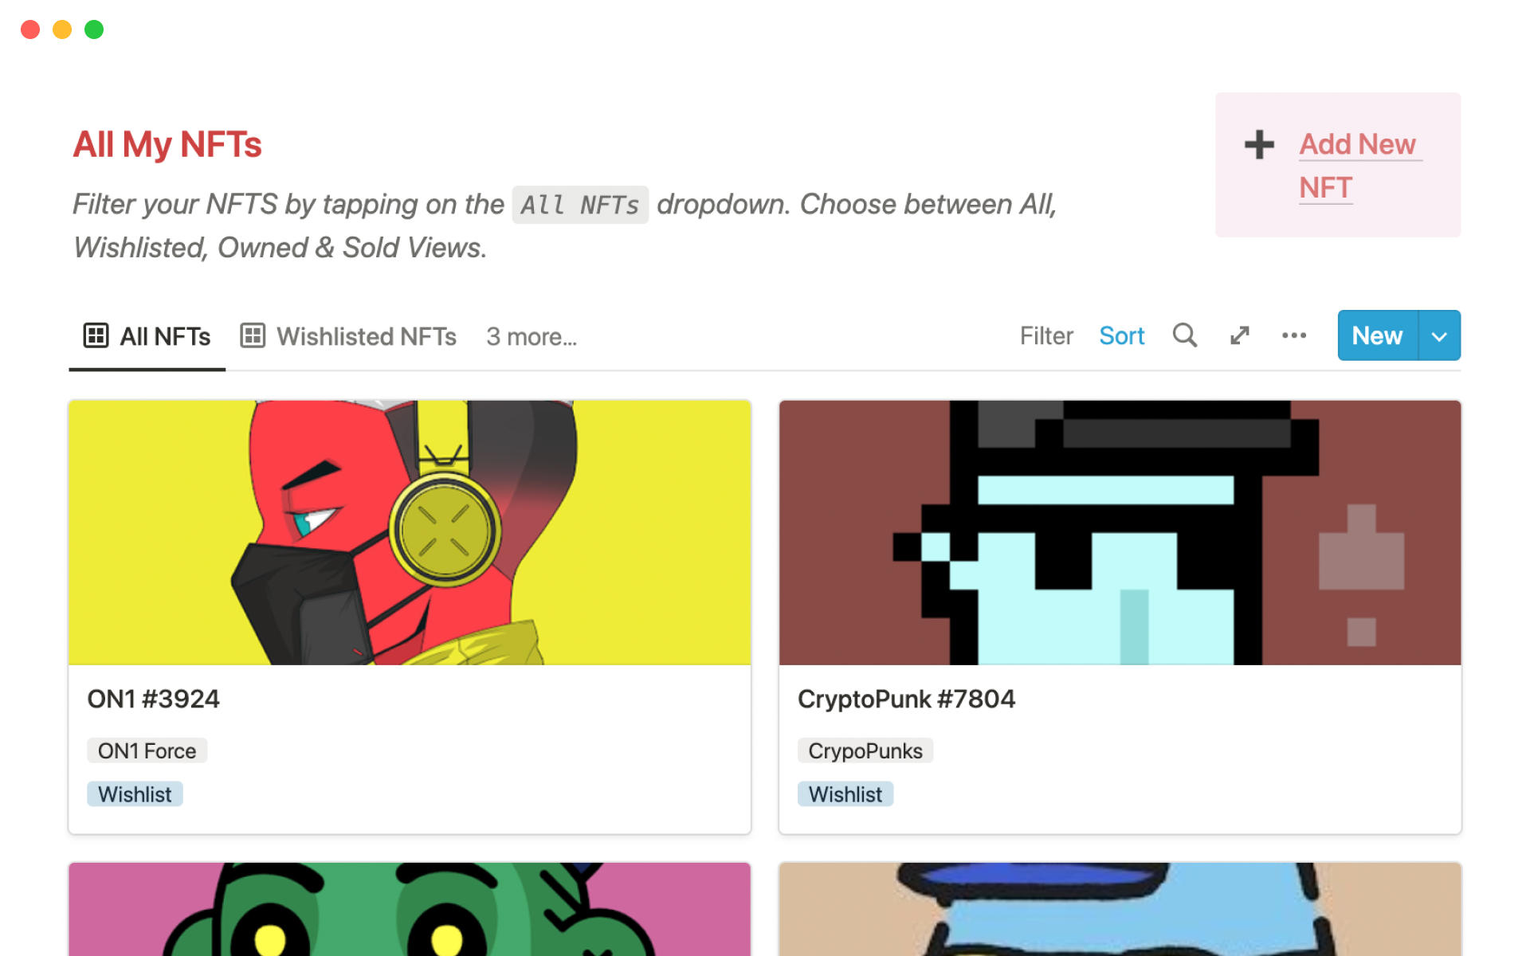Open the Filter options

point(1046,335)
